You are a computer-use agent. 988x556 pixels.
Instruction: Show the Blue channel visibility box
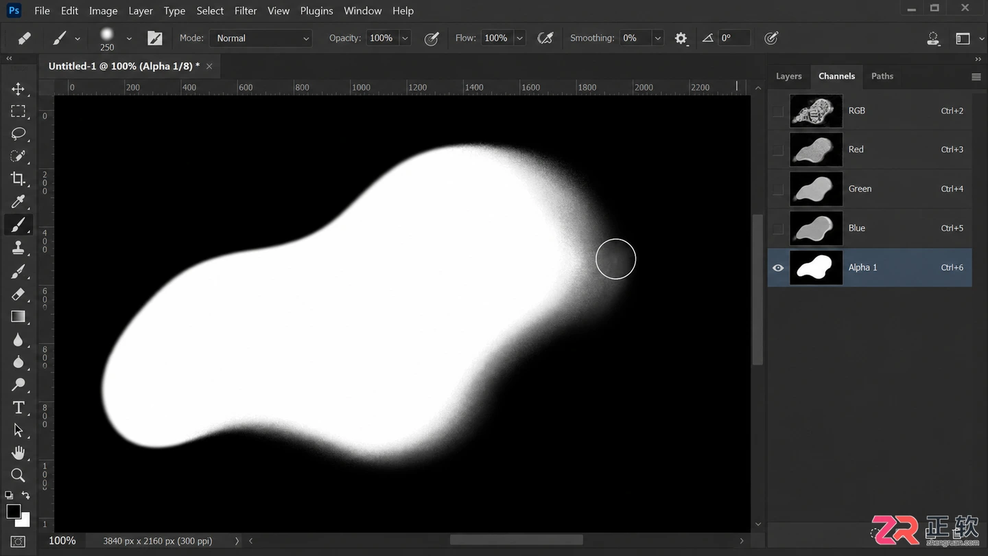click(x=778, y=229)
